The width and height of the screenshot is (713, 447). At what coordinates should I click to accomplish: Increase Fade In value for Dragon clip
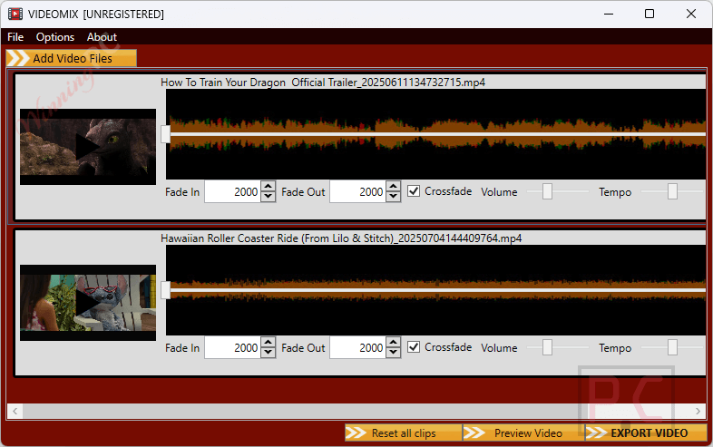[269, 187]
